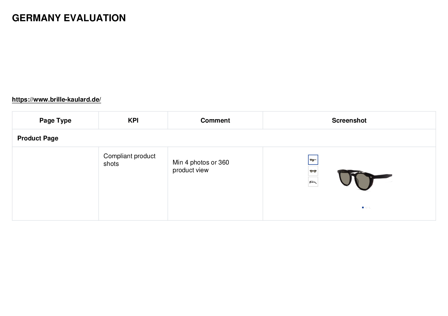
Task: Select the side-view temple thumbnail
Action: pyautogui.click(x=313, y=182)
